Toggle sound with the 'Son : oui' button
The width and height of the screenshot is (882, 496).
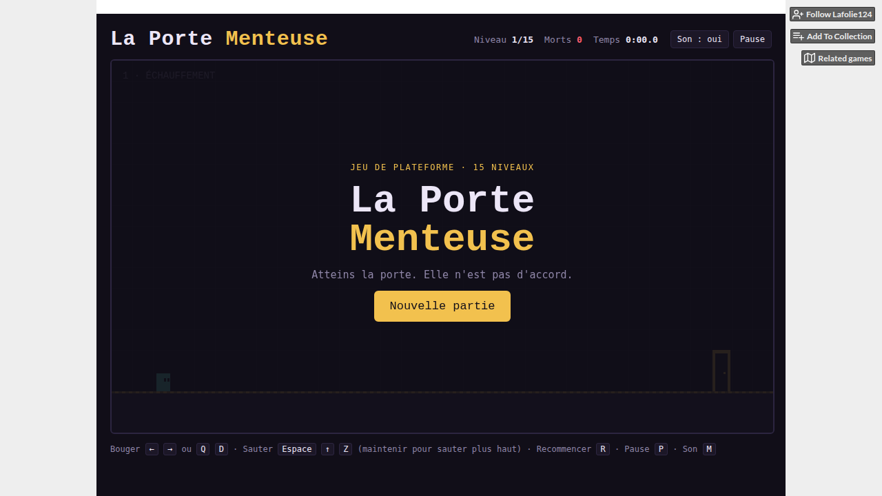click(699, 39)
